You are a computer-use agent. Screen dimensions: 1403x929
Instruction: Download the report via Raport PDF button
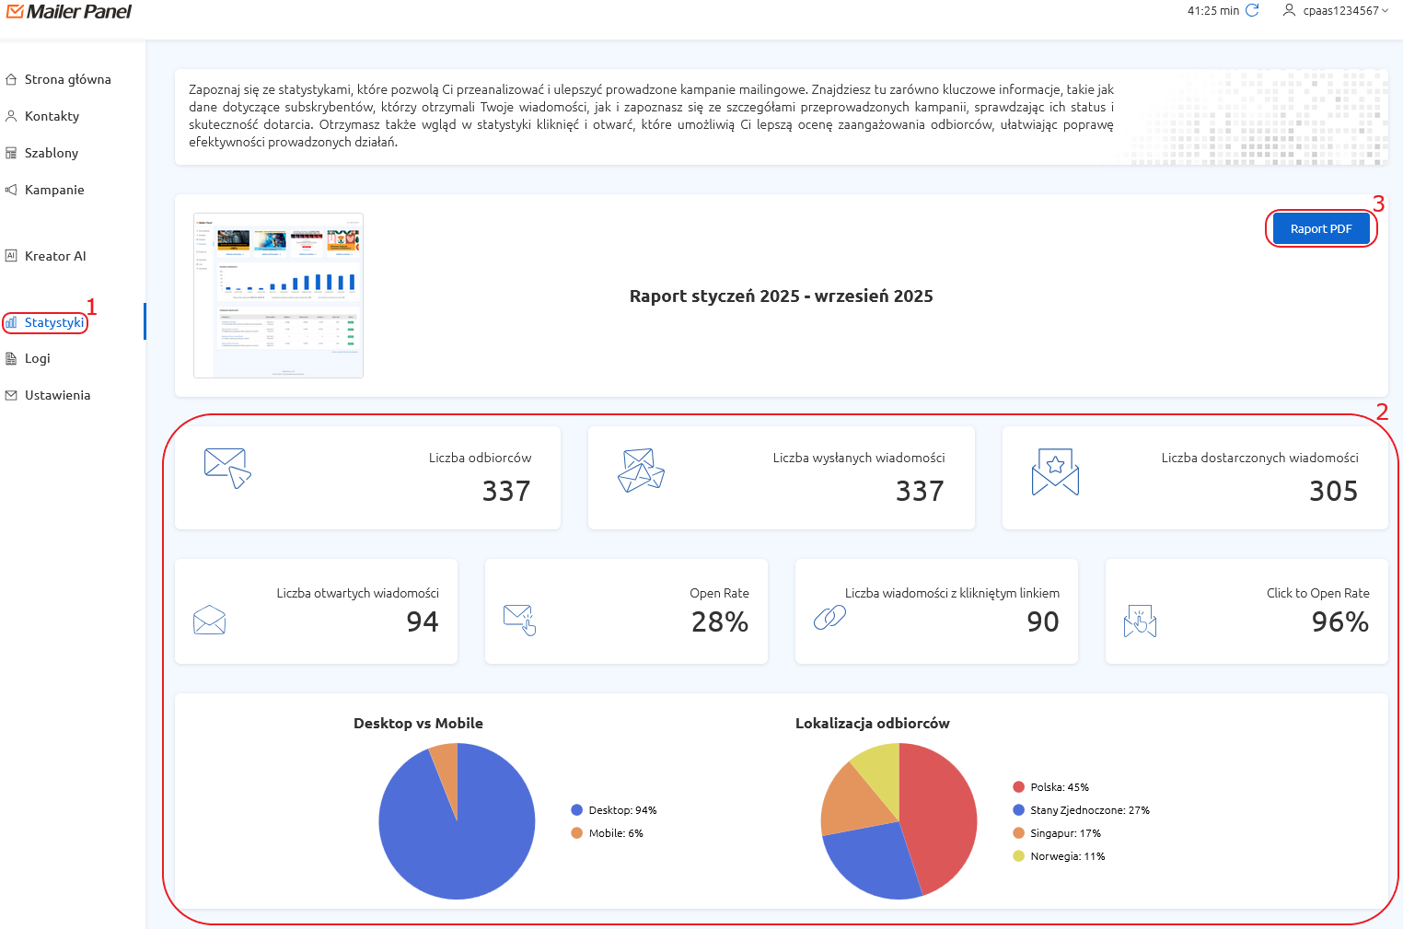coord(1320,229)
